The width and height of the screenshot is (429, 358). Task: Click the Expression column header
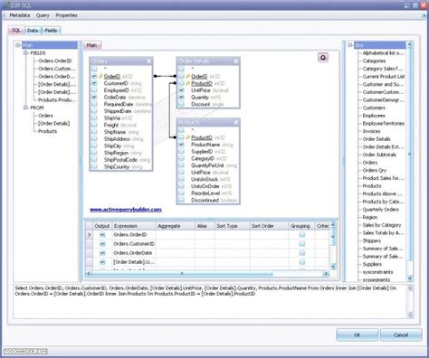point(133,226)
